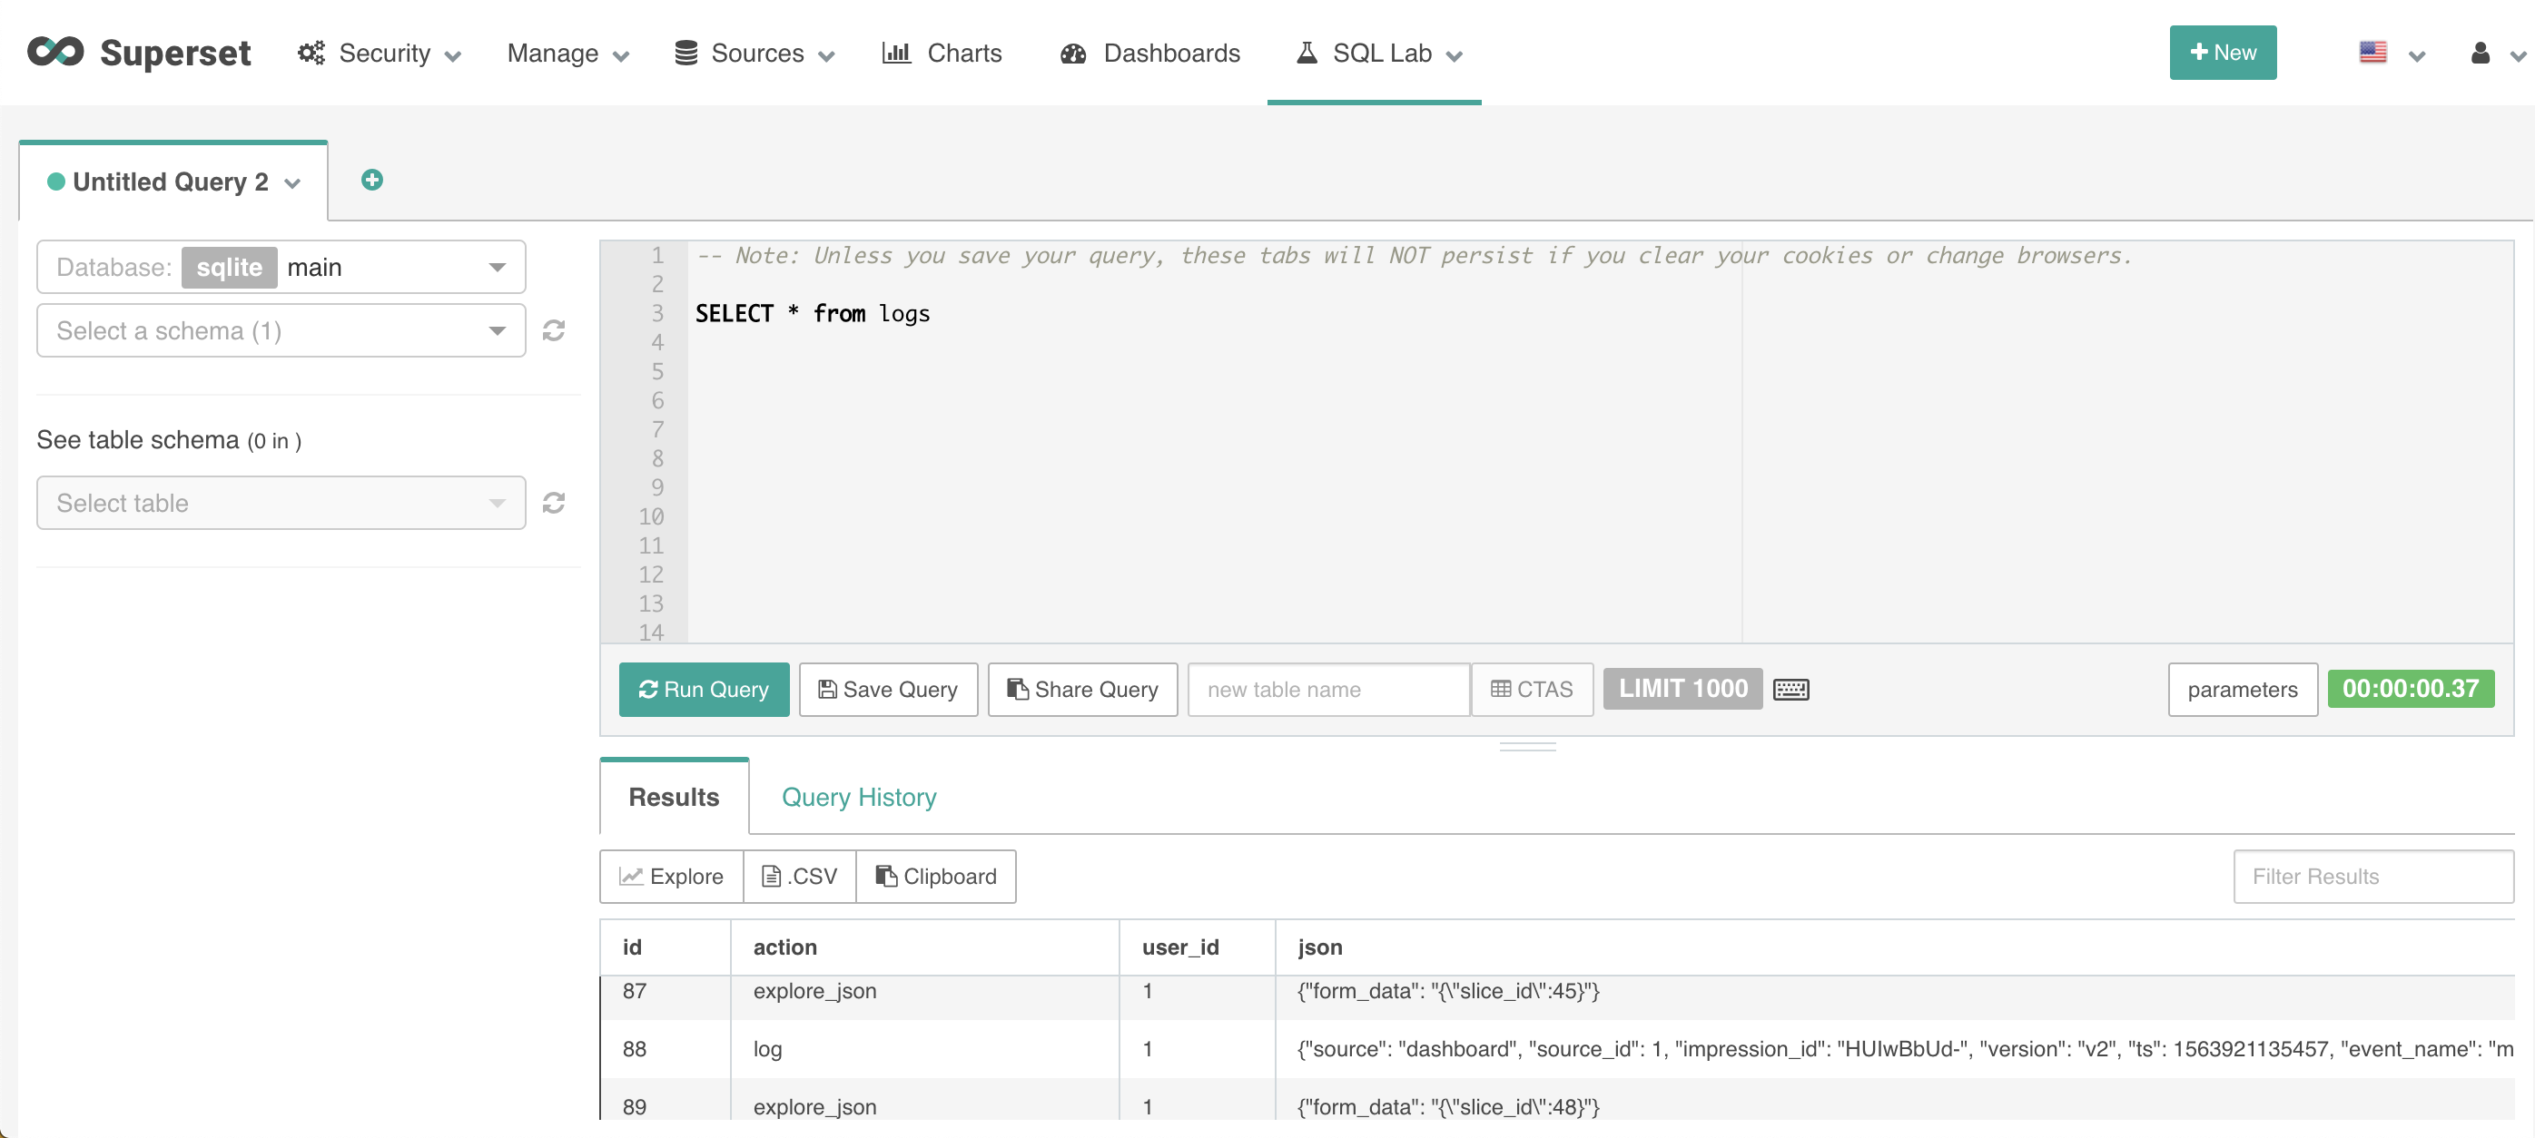2535x1138 pixels.
Task: Click the US flag language icon
Action: (2372, 54)
